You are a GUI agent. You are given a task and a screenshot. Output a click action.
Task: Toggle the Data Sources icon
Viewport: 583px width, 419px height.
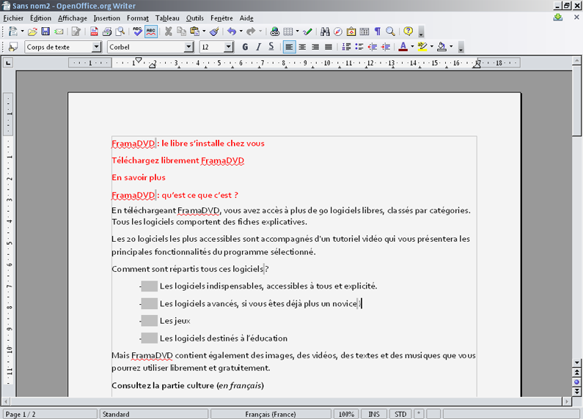point(364,31)
